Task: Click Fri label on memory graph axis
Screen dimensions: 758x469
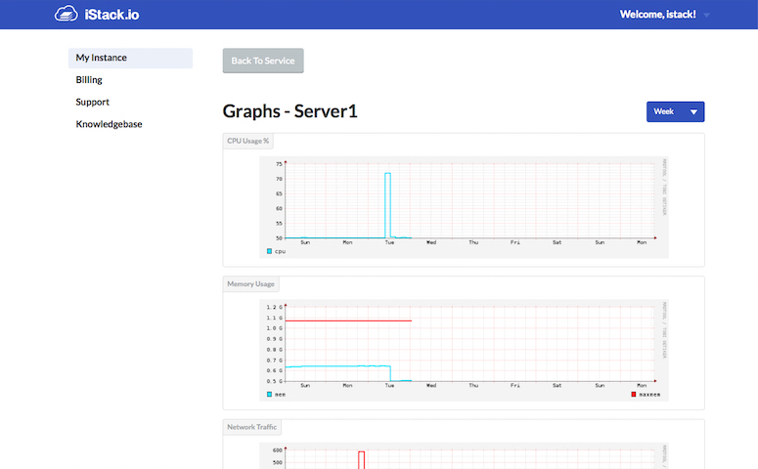Action: coord(515,385)
